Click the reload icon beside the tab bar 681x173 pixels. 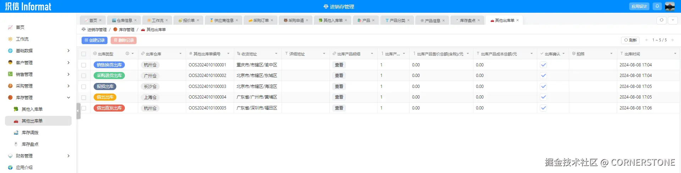661,20
